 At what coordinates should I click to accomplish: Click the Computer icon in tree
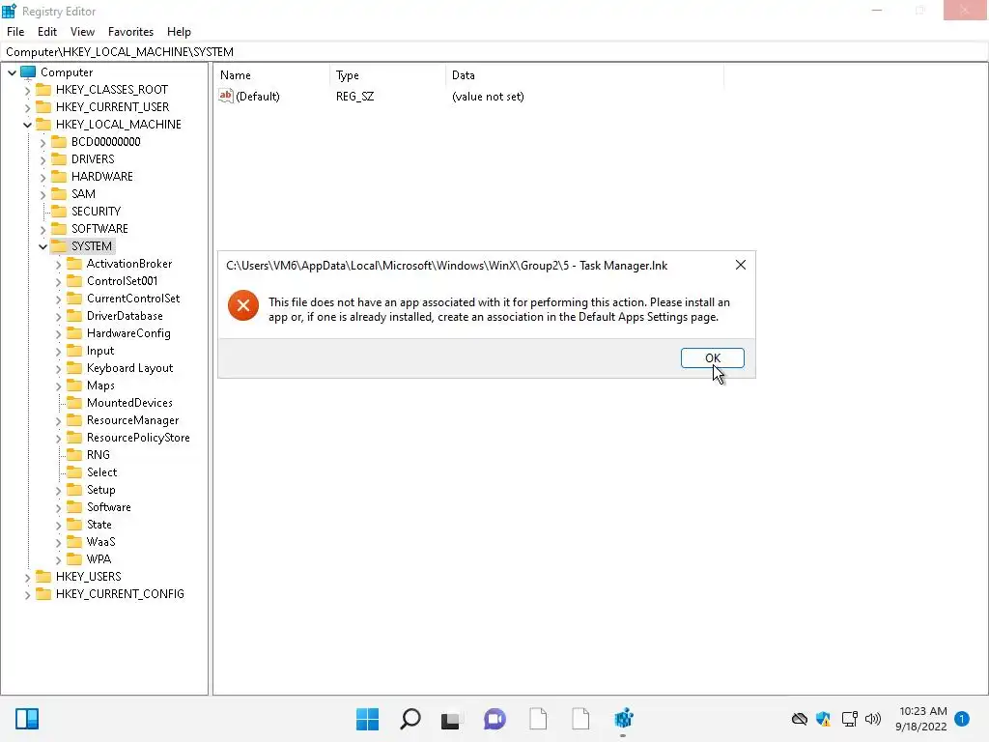[28, 71]
